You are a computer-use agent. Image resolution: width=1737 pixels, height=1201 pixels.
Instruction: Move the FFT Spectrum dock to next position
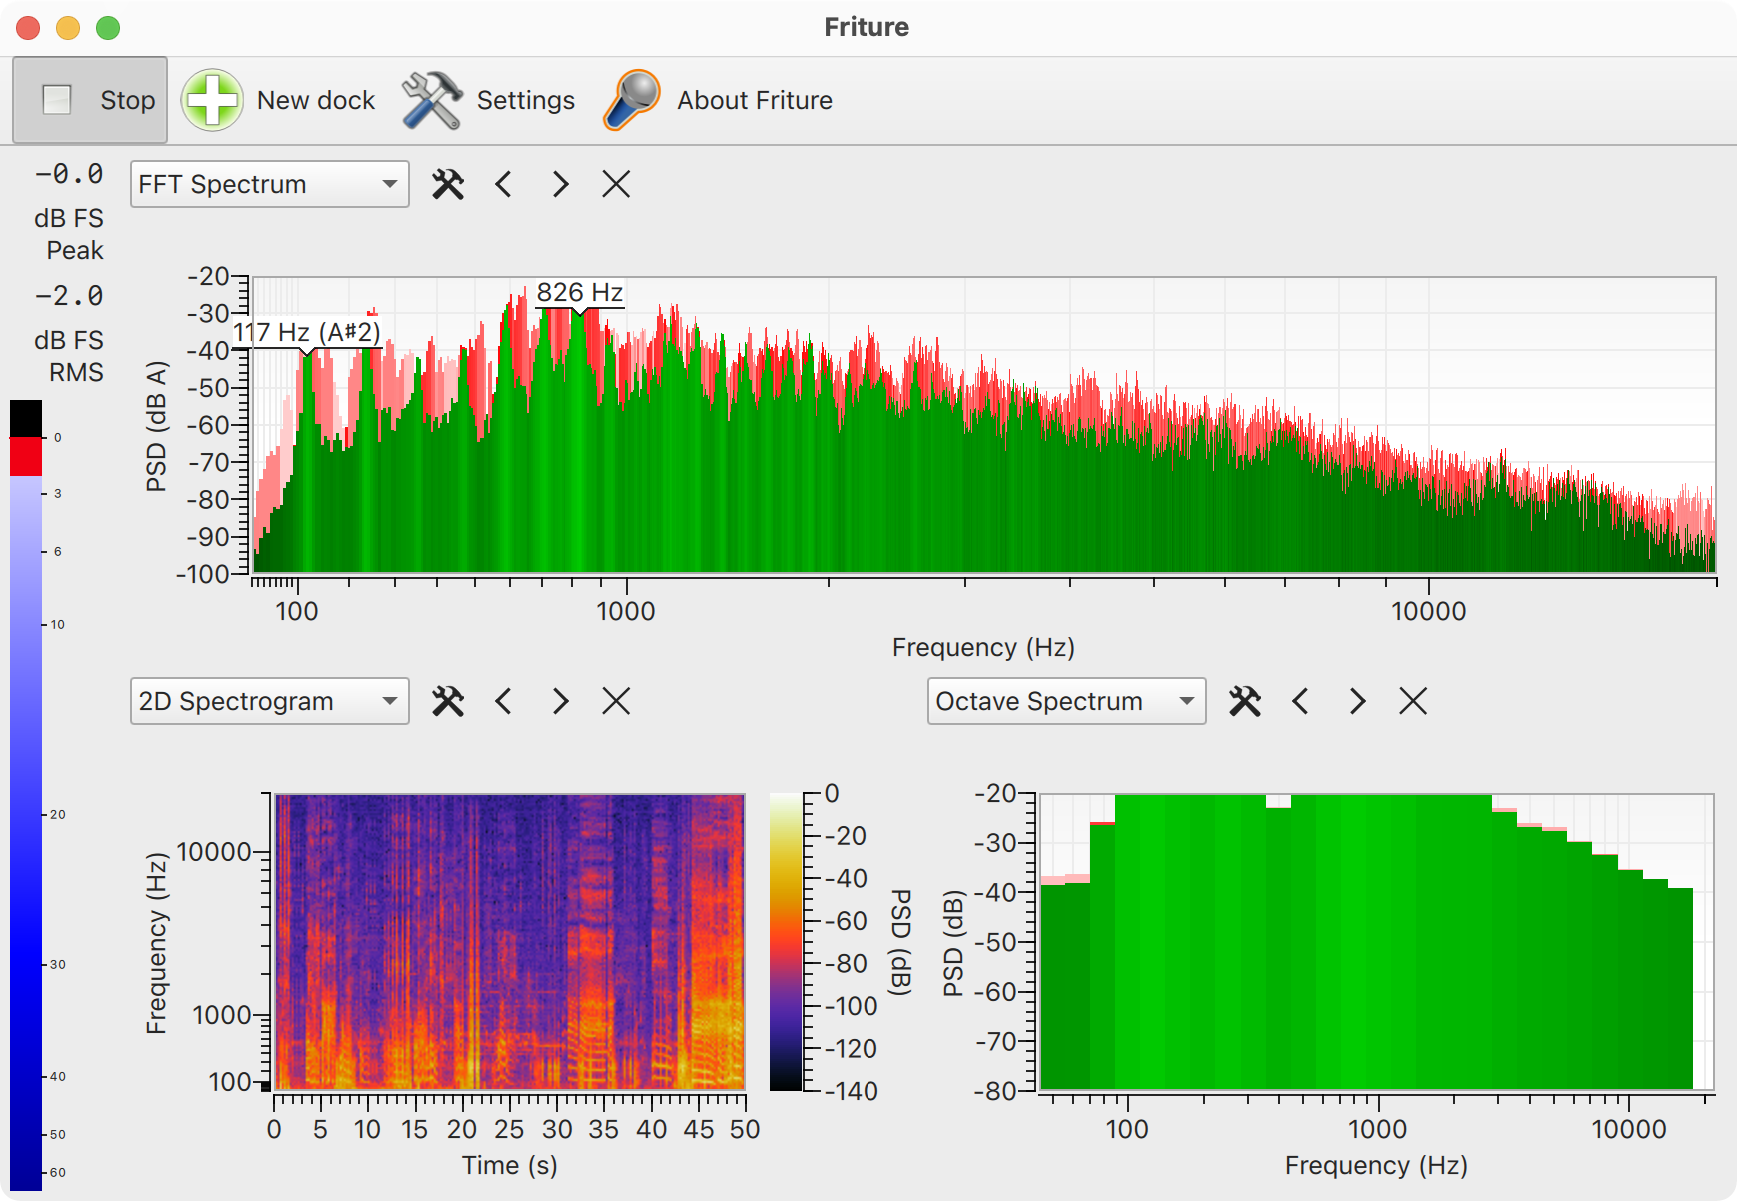click(560, 184)
